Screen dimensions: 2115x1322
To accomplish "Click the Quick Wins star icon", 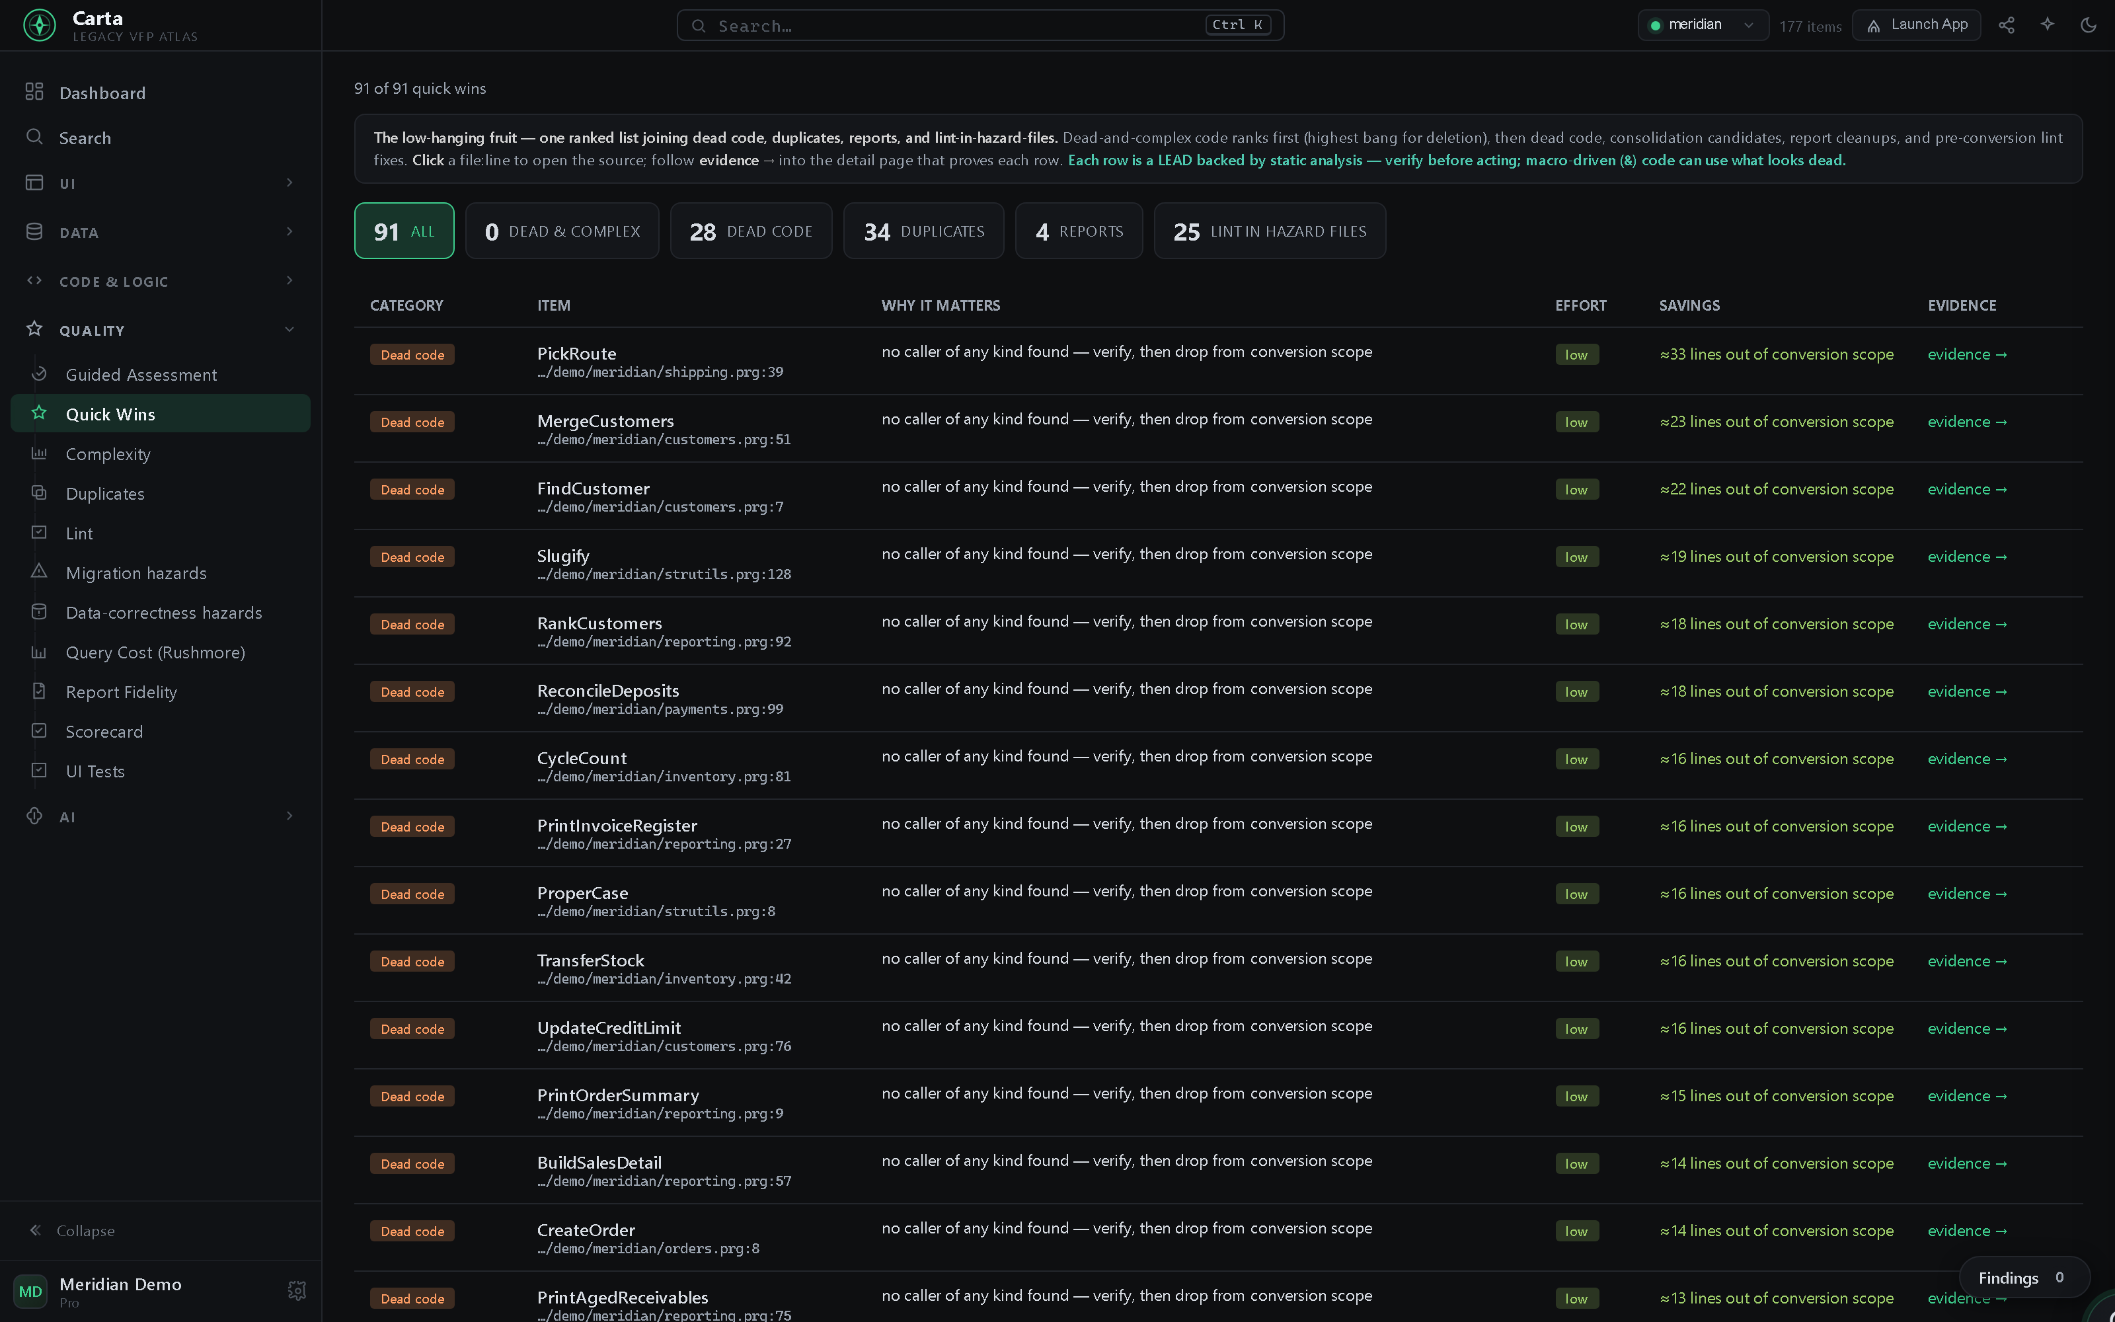I will click(x=40, y=412).
